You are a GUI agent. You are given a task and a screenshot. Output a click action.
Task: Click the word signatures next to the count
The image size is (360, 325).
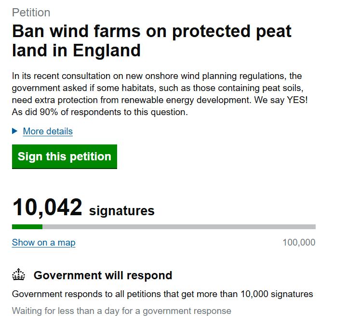(122, 210)
